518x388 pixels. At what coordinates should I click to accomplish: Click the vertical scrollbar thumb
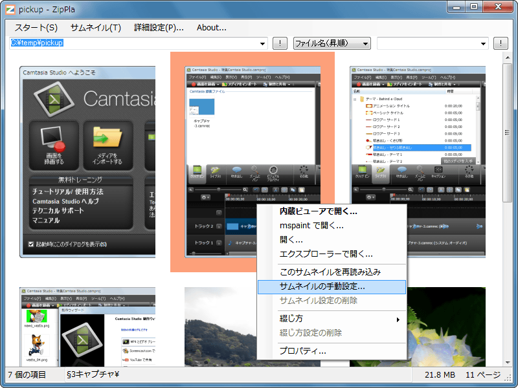(x=508, y=133)
